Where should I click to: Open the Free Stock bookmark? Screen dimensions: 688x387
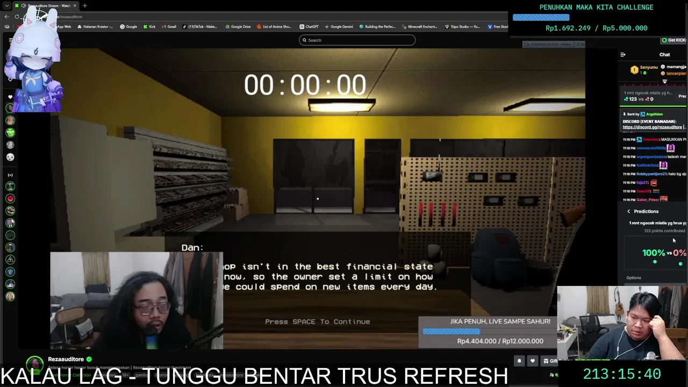498,26
